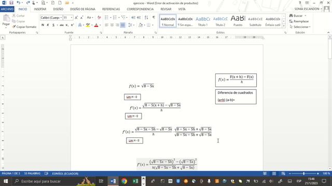The width and height of the screenshot is (332, 186).
Task: Apply yellow text highlight color
Action: pyautogui.click(x=88, y=25)
